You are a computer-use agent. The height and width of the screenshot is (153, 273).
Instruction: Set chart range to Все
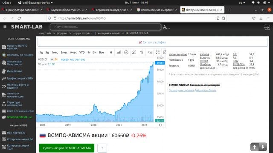pyautogui.click(x=102, y=52)
